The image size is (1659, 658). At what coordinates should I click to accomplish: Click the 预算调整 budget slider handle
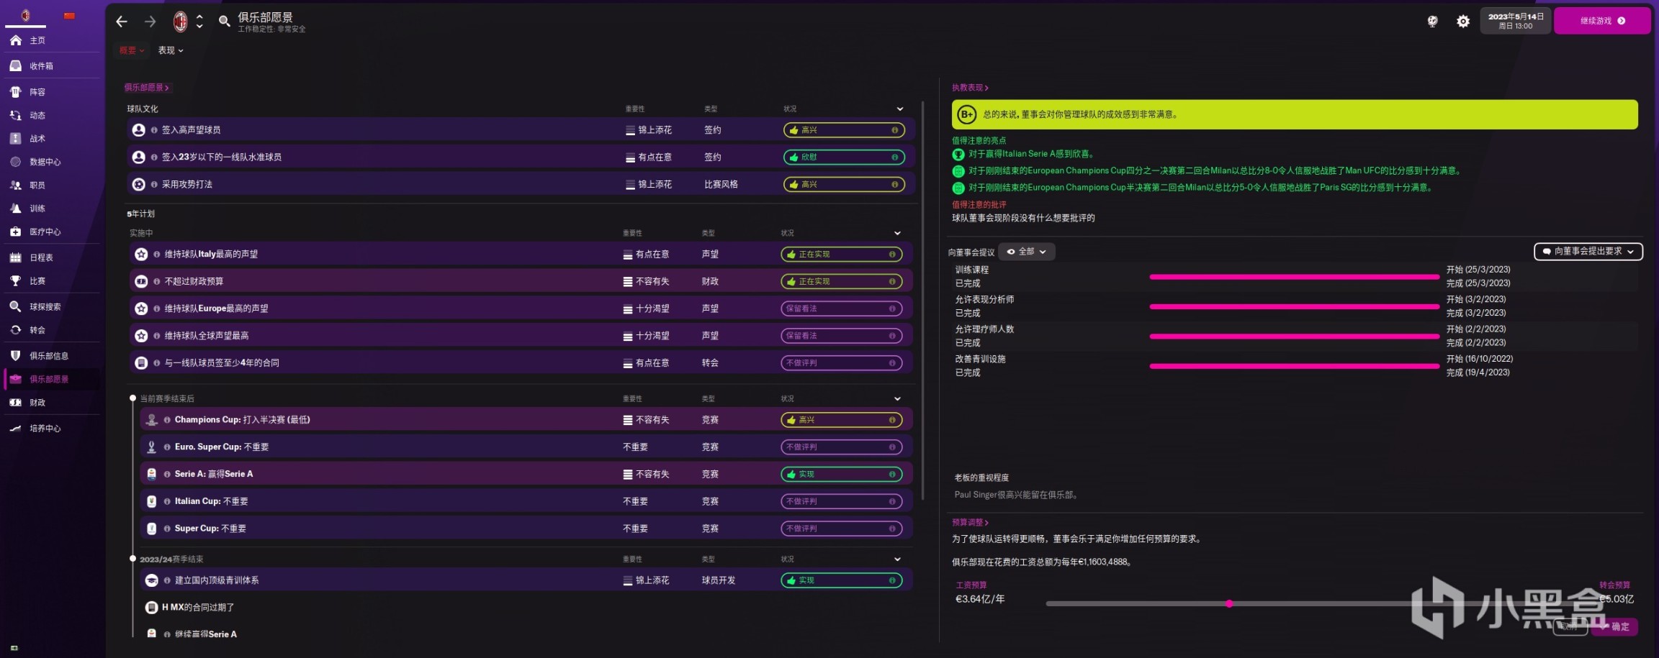tap(1229, 604)
